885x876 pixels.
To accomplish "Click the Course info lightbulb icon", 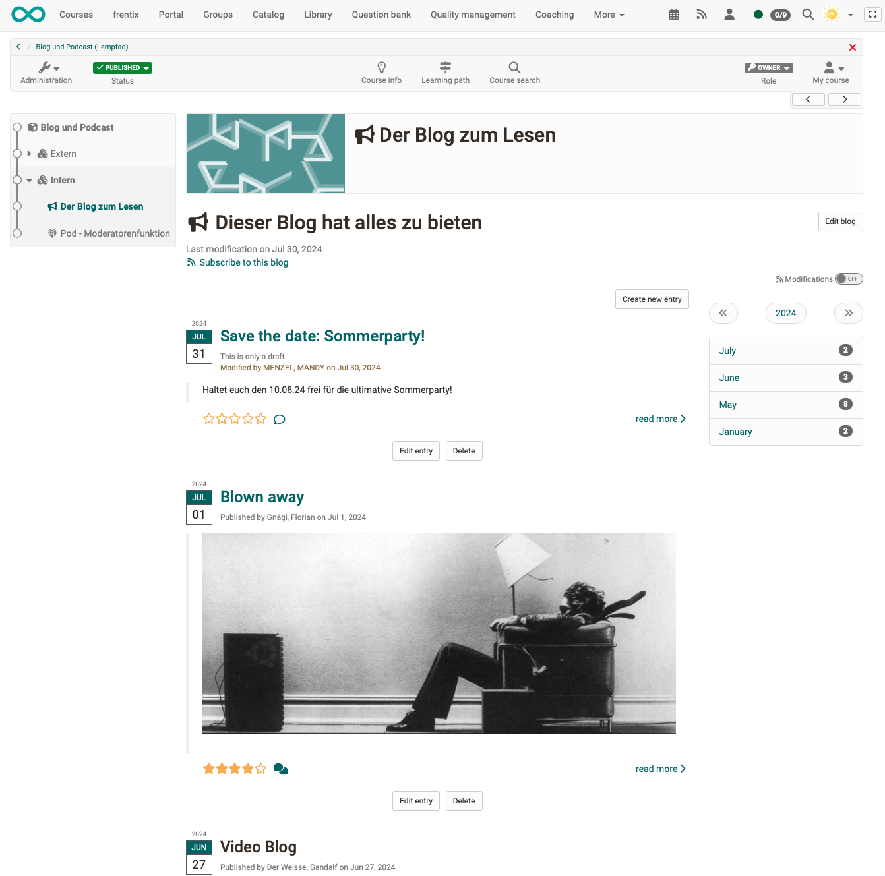I will click(x=381, y=68).
